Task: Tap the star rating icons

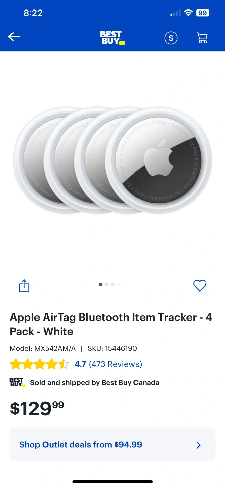Action: click(40, 364)
